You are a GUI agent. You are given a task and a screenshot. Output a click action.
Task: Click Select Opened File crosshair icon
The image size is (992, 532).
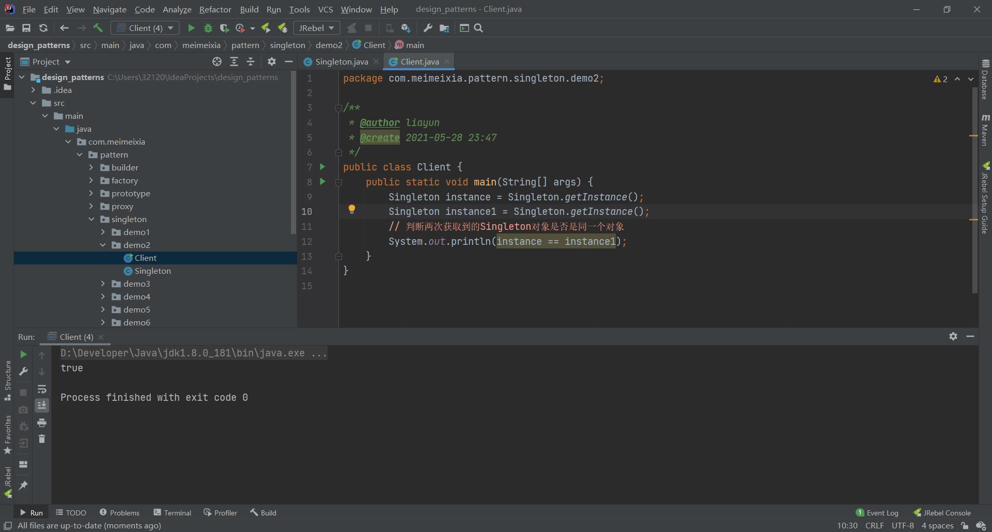tap(217, 61)
